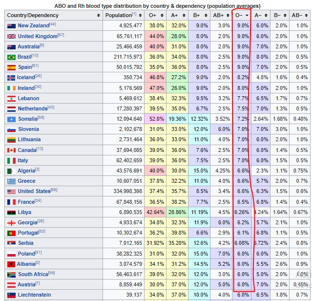Click the Spain flag icon
The width and height of the screenshot is (312, 301).
[11, 68]
